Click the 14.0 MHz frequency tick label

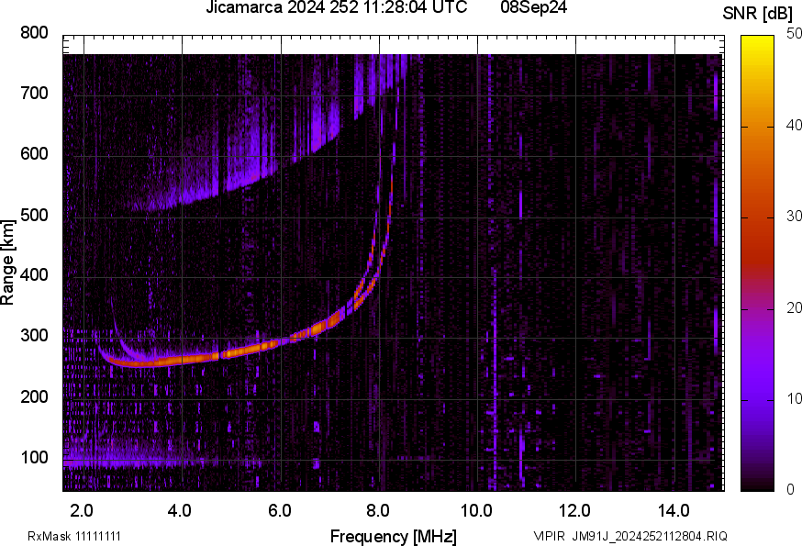pos(674,510)
